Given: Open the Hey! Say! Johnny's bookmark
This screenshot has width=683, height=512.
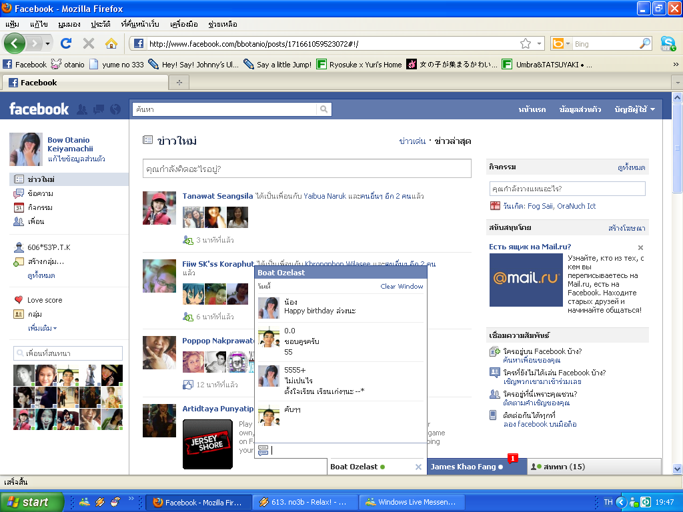Looking at the screenshot, I should (194, 65).
